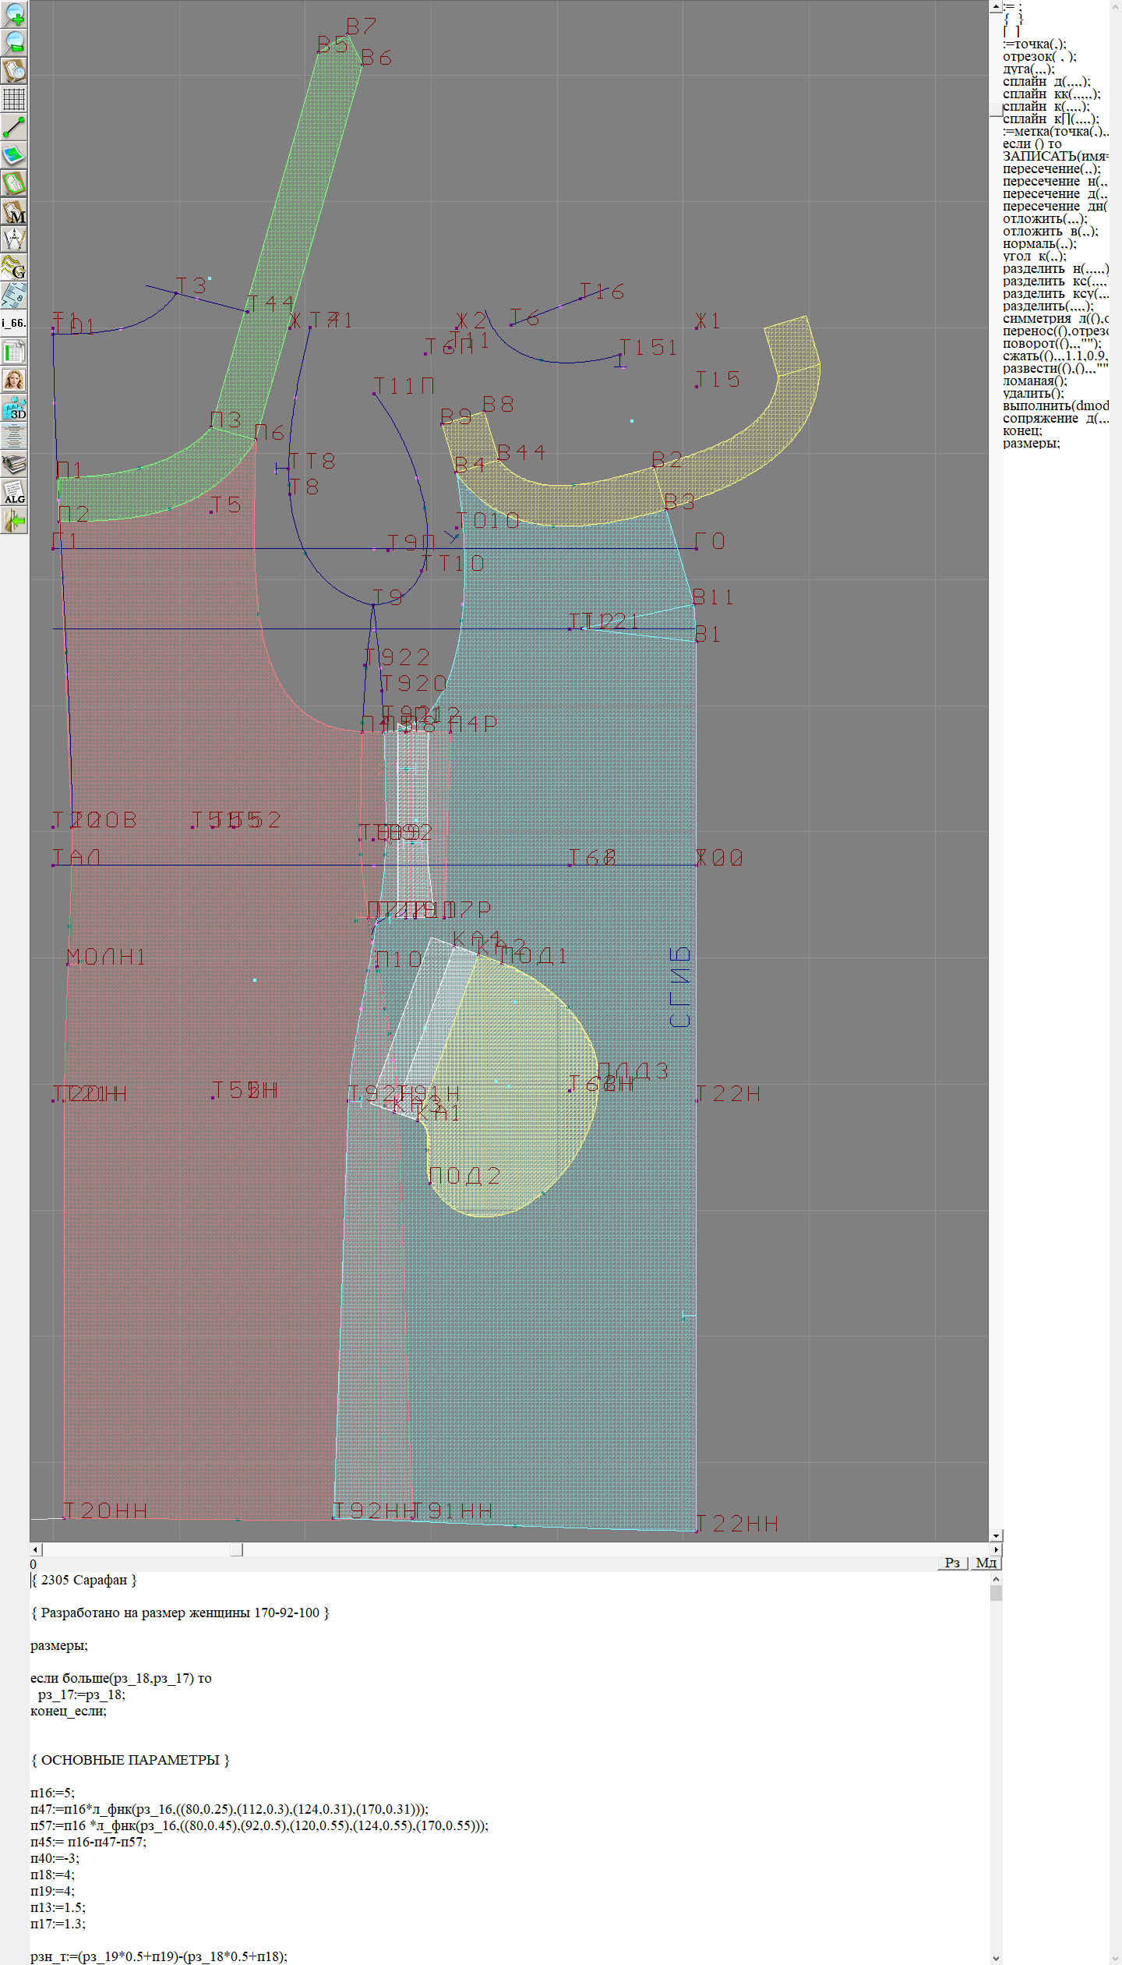Viewport: 1122px width, 1965px height.
Task: Click the ALG algorithm icon
Action: pos(14,492)
